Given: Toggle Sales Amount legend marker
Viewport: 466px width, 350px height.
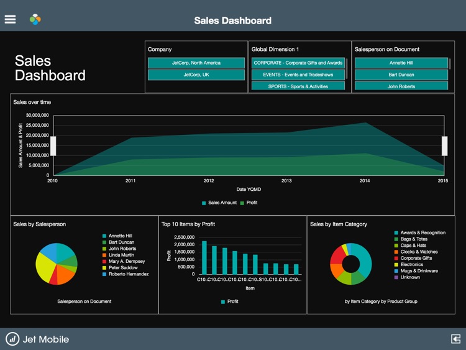Looking at the screenshot, I should tap(204, 203).
